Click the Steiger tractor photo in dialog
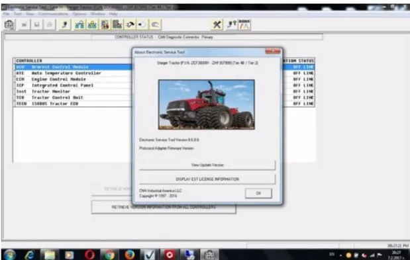The height and width of the screenshot is (260, 410). (206, 105)
